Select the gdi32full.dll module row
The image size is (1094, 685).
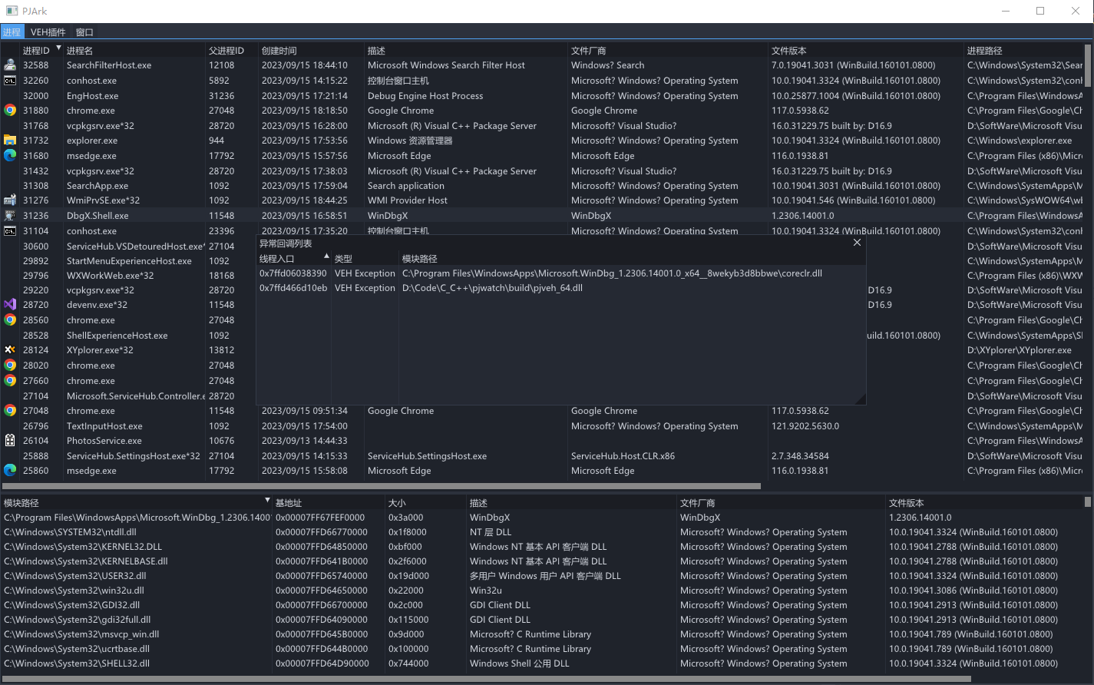coord(542,620)
